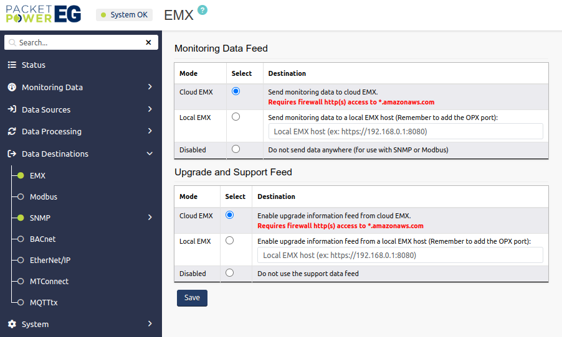Collapse the Data Destinations section chevron
Image resolution: width=562 pixels, height=337 pixels.
pos(150,154)
